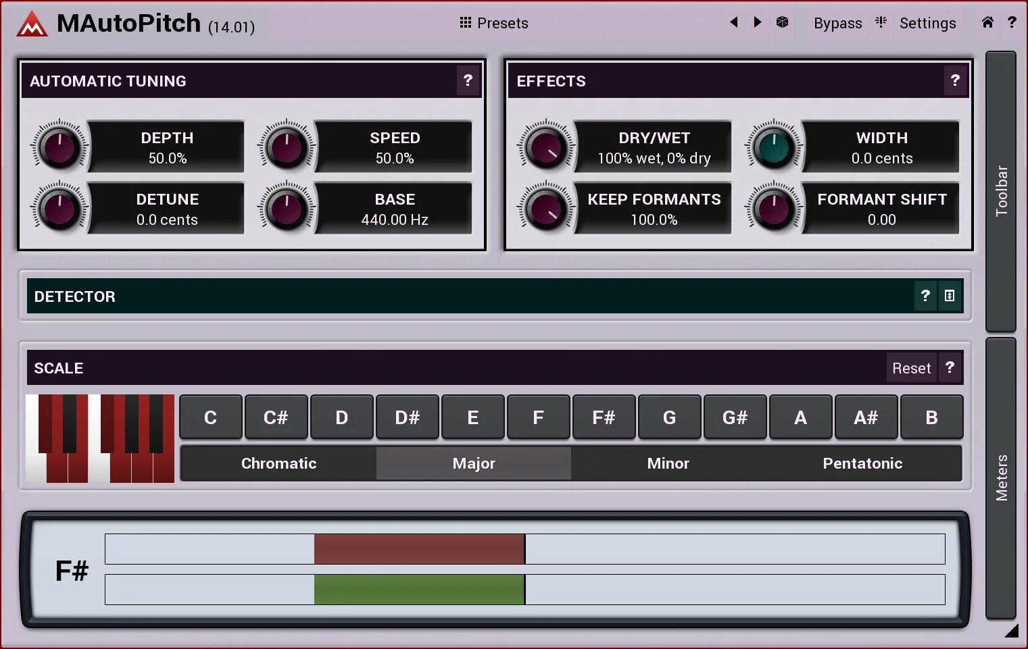Click the MeldaProduction logo icon
This screenshot has width=1028, height=649.
pos(32,24)
